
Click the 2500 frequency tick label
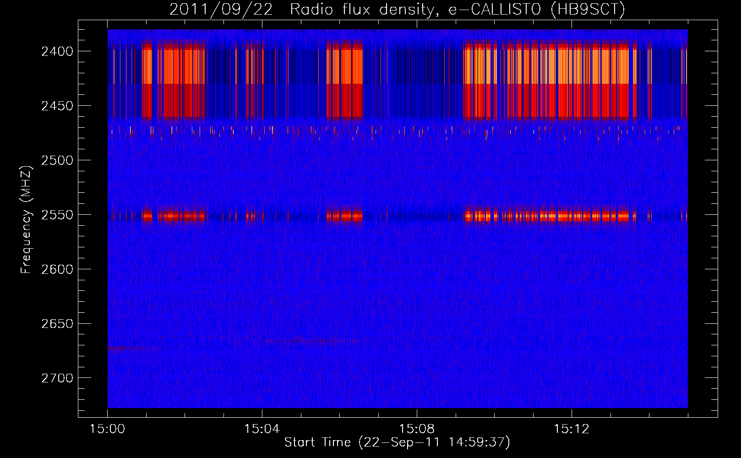coord(57,160)
